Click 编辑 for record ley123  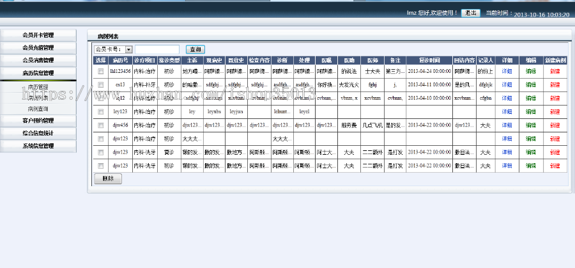click(531, 111)
